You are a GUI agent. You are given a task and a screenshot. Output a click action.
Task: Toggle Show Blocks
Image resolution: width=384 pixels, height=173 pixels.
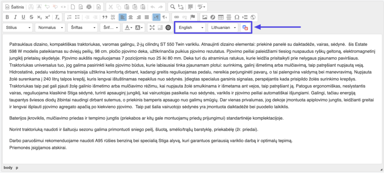pyautogui.click(x=160, y=28)
